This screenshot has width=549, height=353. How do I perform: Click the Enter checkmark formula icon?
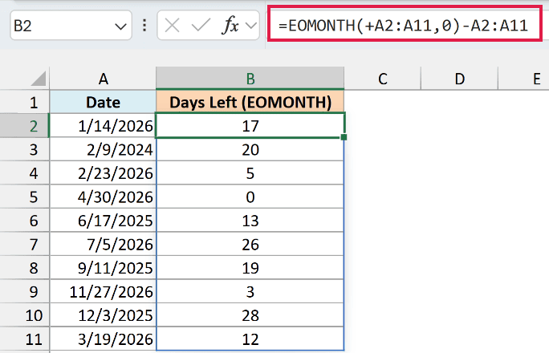point(201,26)
